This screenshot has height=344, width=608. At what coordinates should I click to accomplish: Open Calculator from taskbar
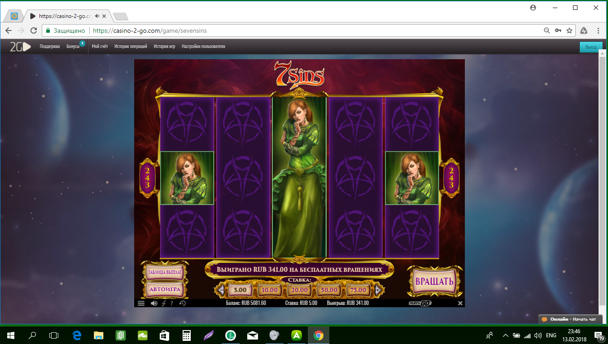(x=187, y=335)
